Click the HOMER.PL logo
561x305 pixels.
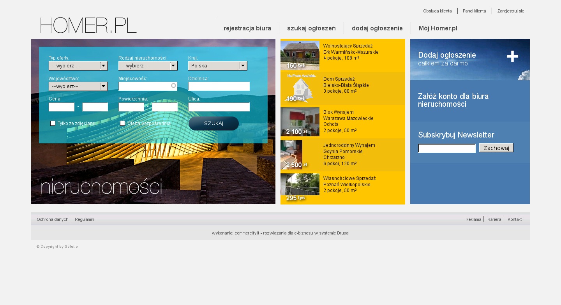[x=88, y=25]
